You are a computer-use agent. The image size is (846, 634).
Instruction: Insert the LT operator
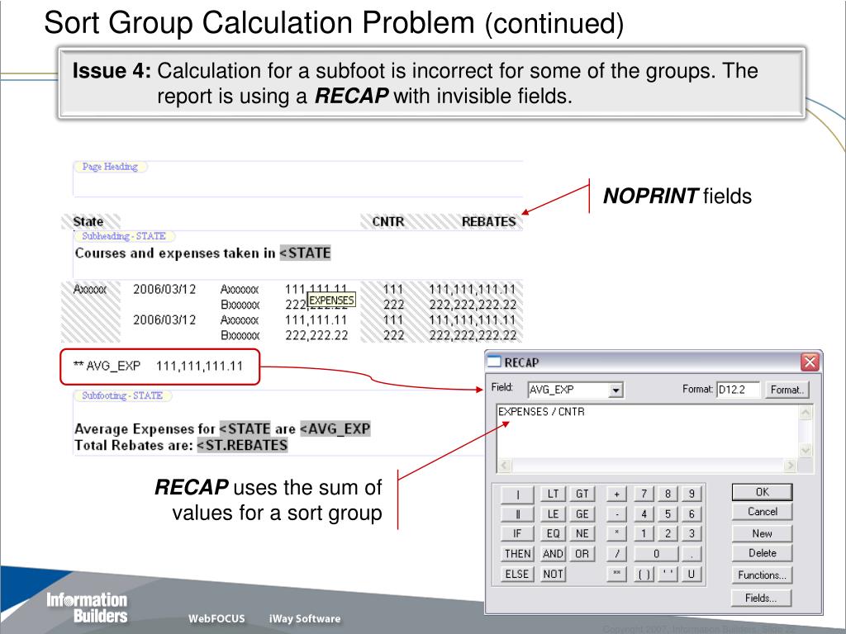click(553, 494)
